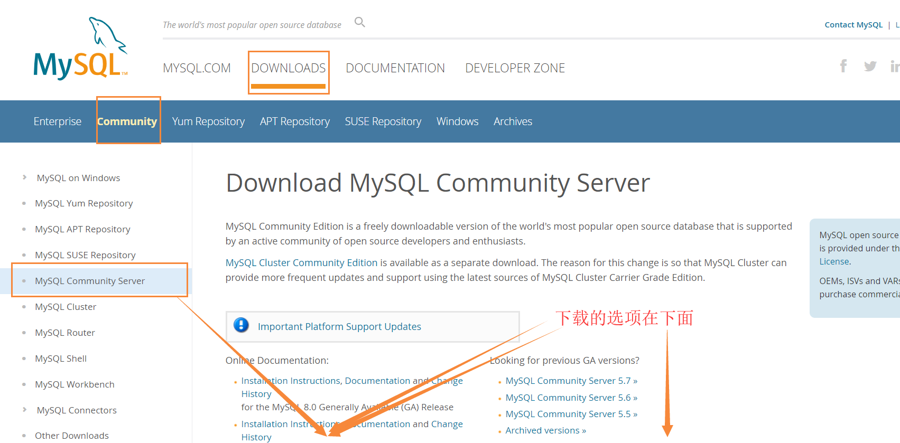Open MySQL Community Server 5.6 link

(x=571, y=398)
